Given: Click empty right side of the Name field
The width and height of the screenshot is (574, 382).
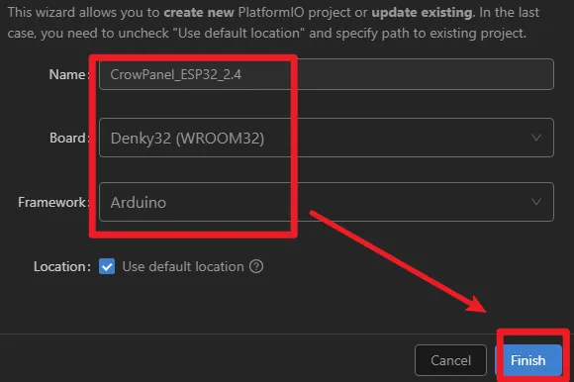Looking at the screenshot, I should click(x=425, y=74).
